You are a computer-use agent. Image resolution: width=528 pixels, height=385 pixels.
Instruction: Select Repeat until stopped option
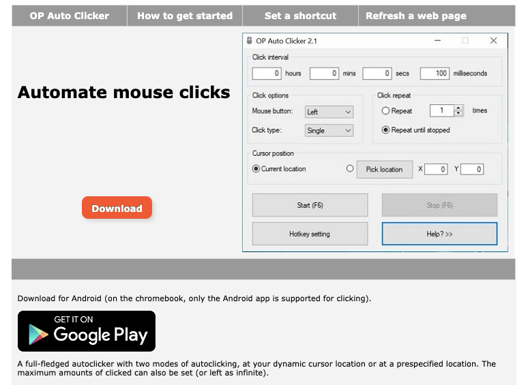tap(385, 129)
